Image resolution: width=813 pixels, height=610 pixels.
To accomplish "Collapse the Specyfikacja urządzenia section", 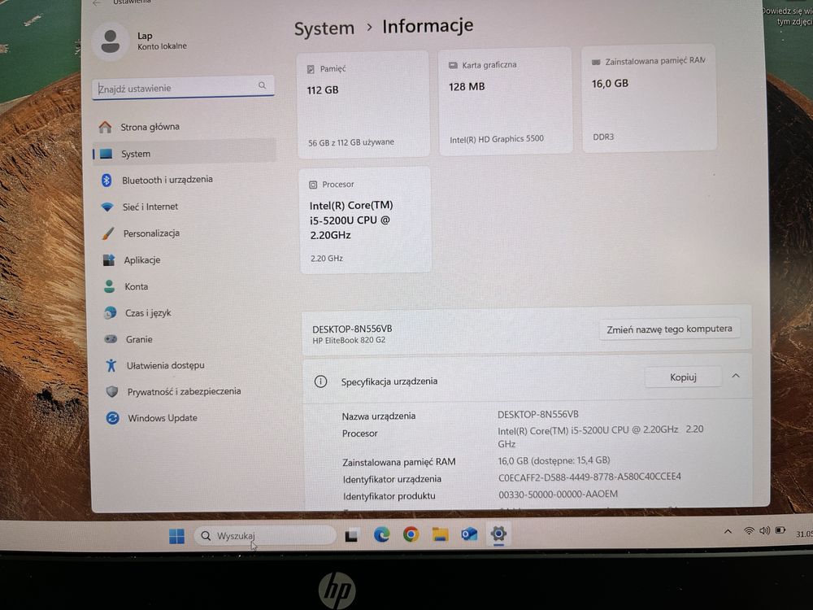I will (736, 376).
